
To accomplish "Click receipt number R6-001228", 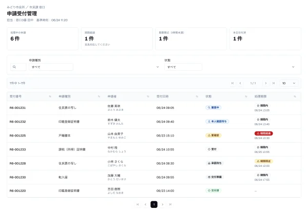I will tap(17, 164).
